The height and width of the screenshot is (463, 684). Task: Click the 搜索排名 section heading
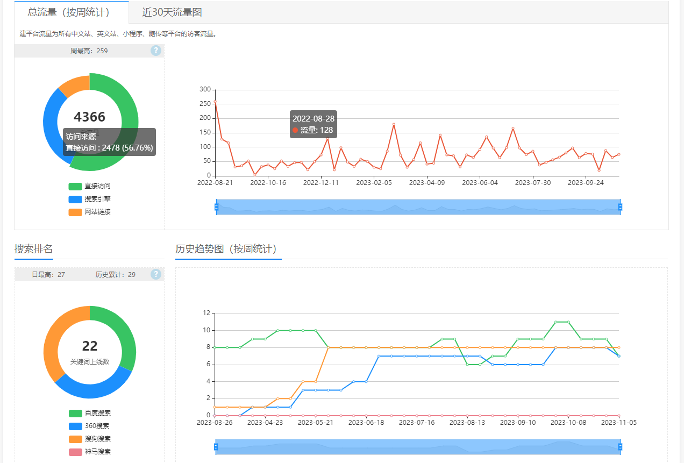click(x=33, y=249)
